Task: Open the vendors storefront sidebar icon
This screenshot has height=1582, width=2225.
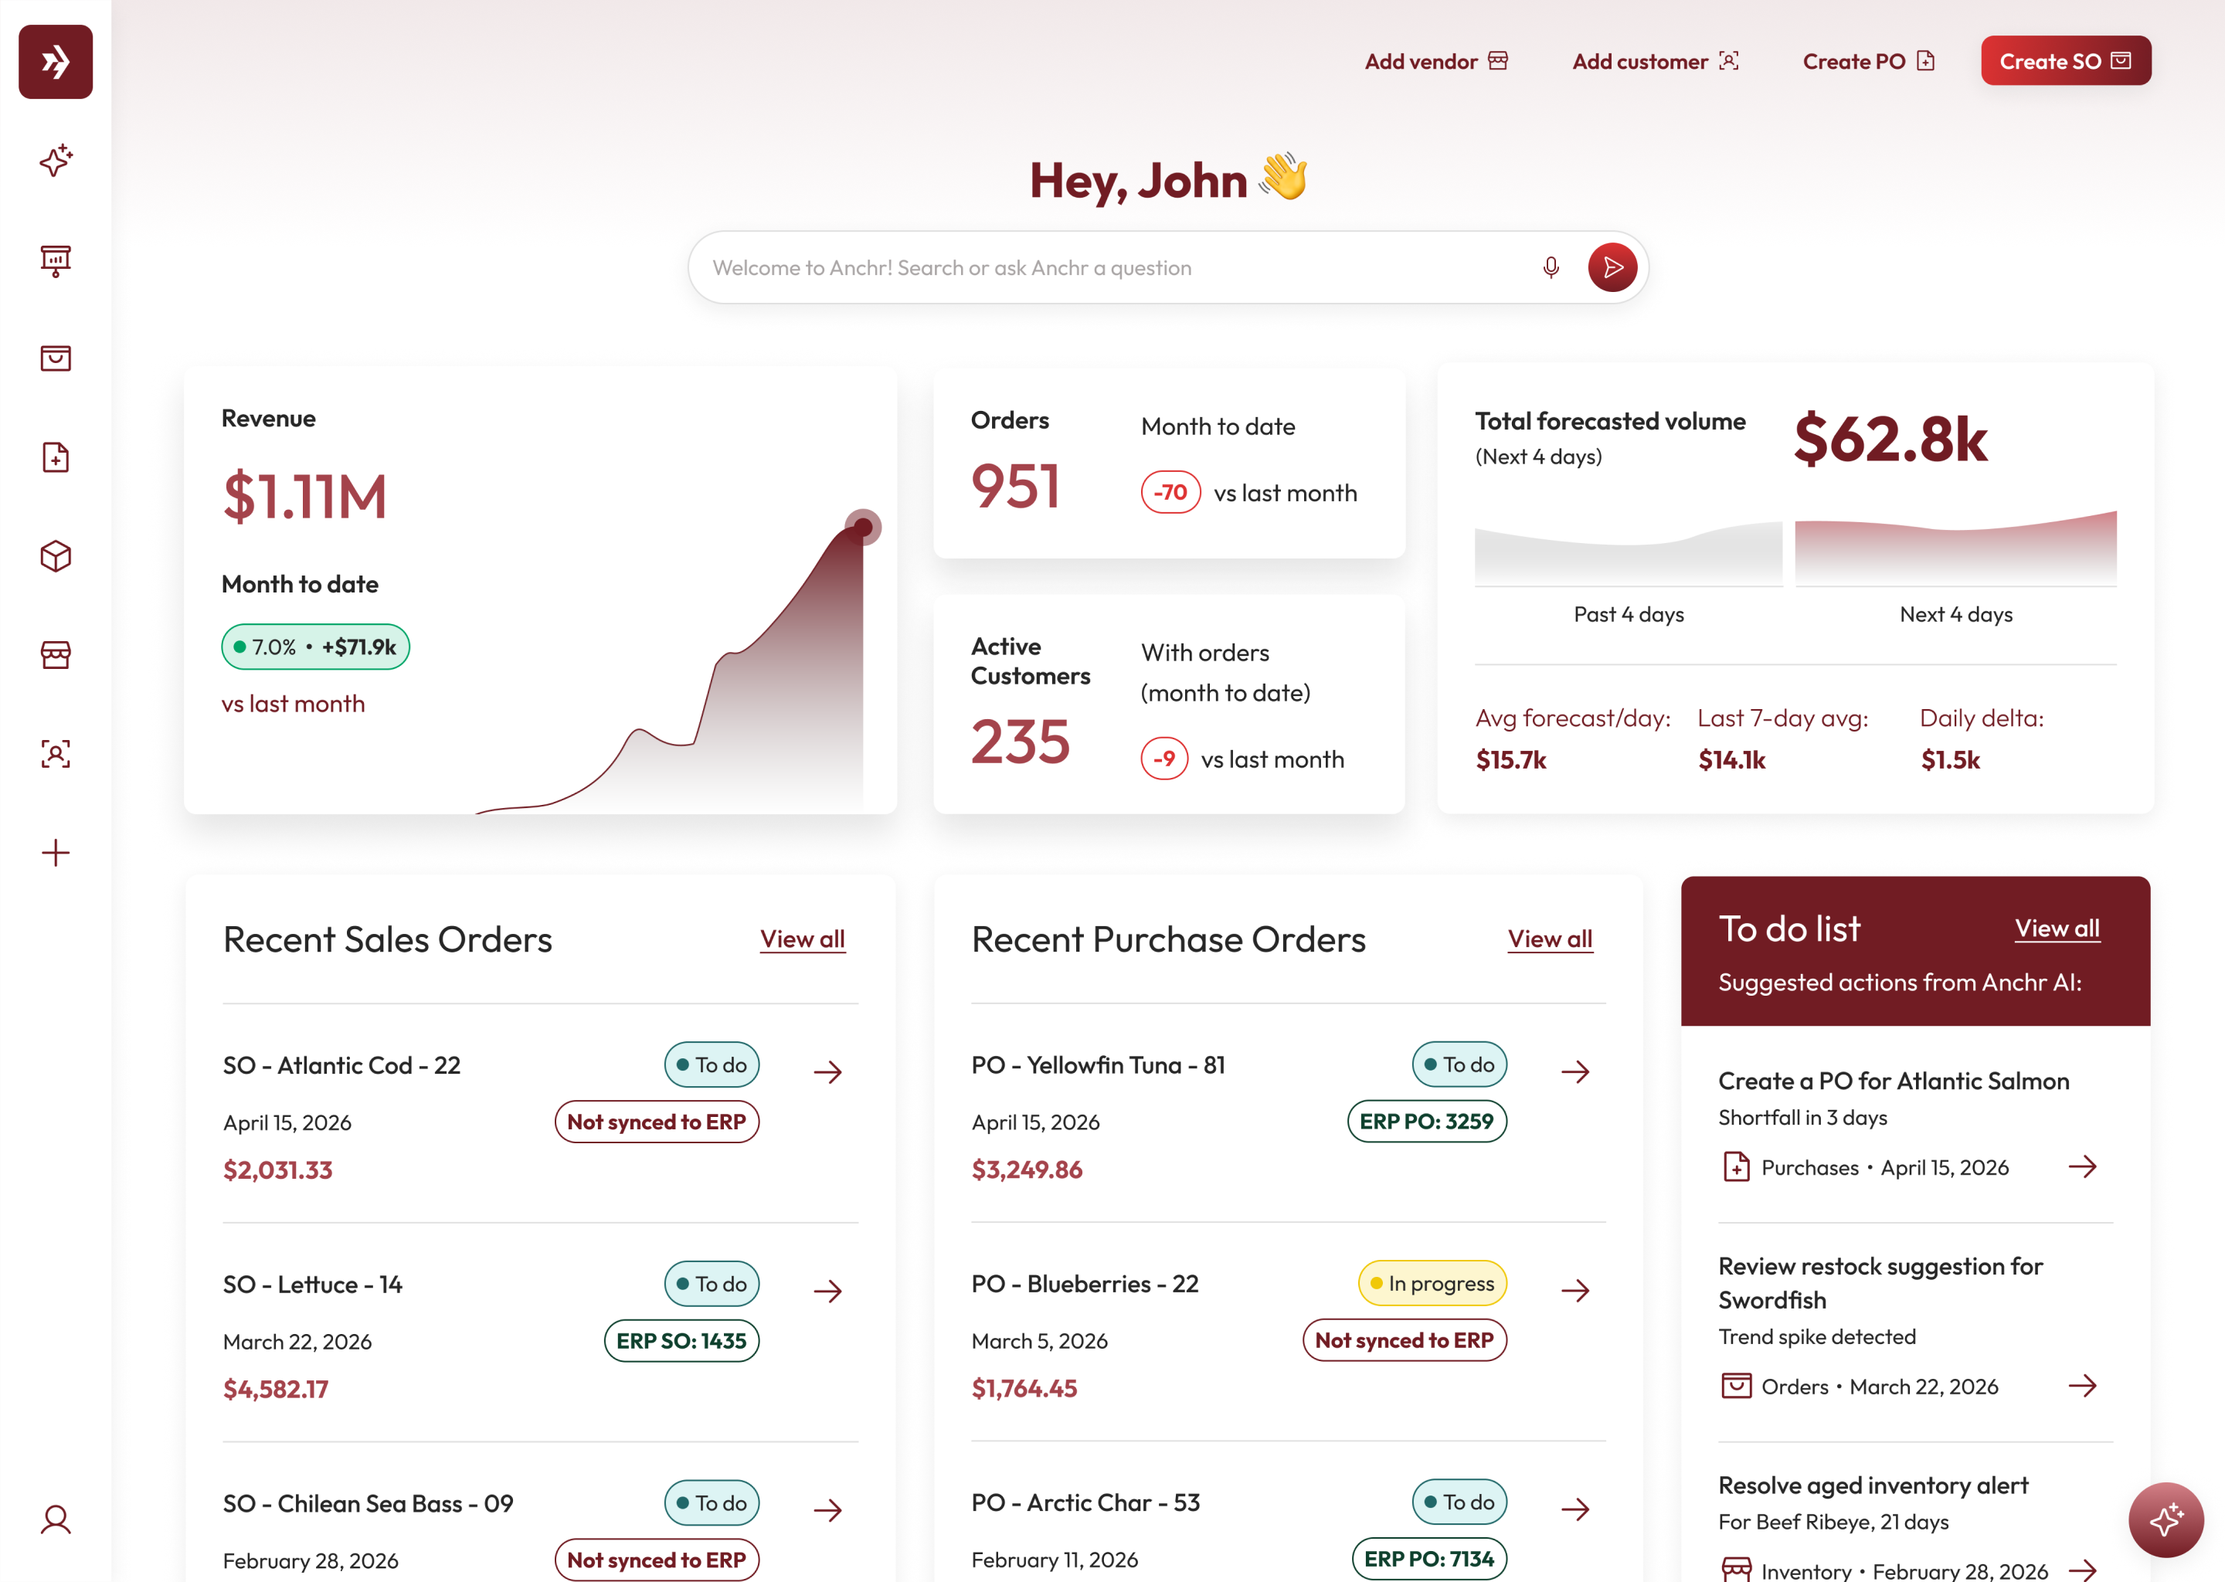Action: (56, 654)
